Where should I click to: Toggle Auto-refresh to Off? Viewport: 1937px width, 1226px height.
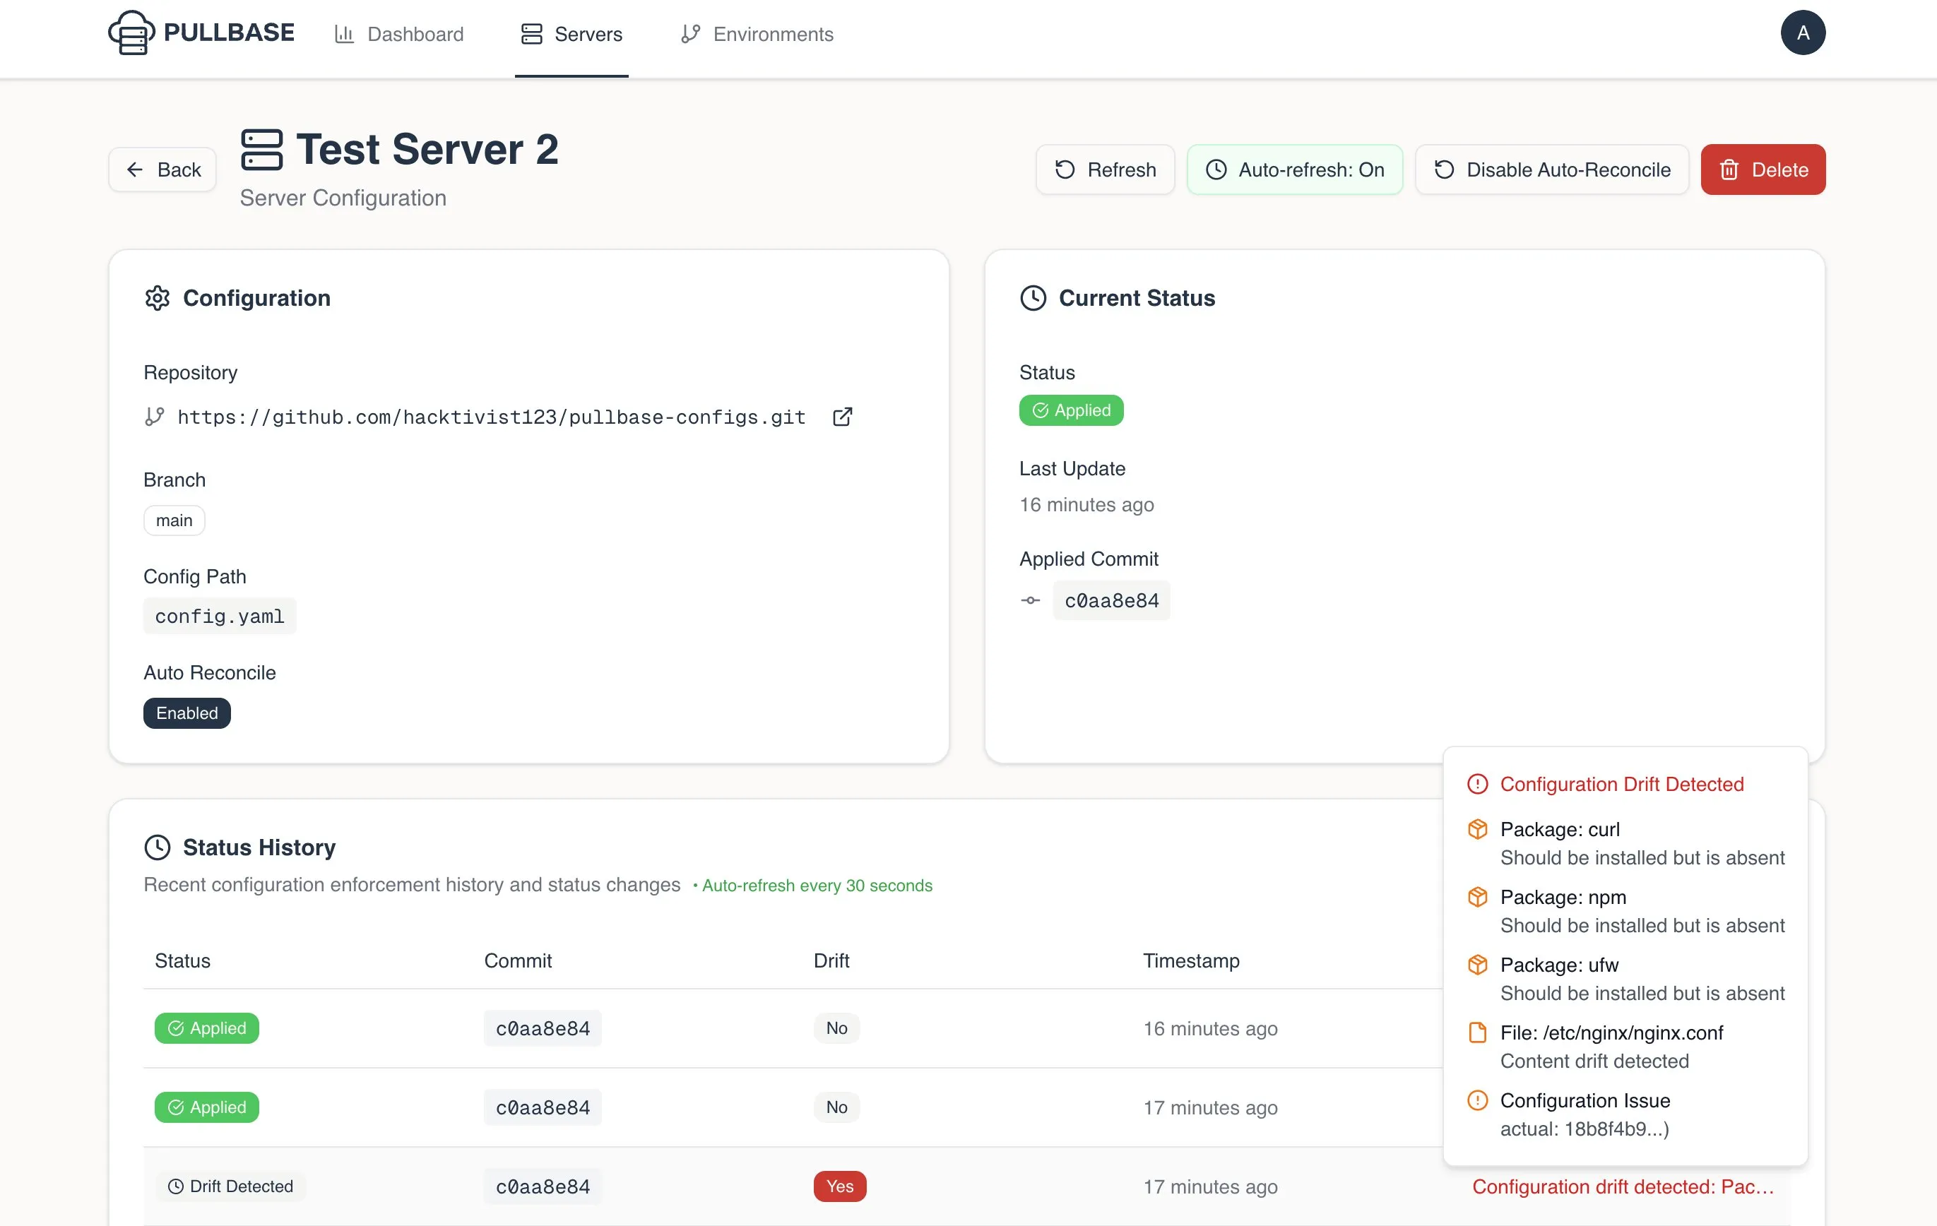coord(1294,169)
